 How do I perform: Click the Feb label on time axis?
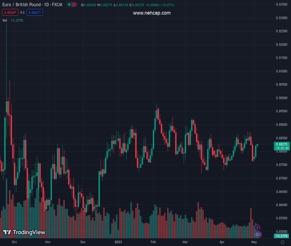(154, 242)
